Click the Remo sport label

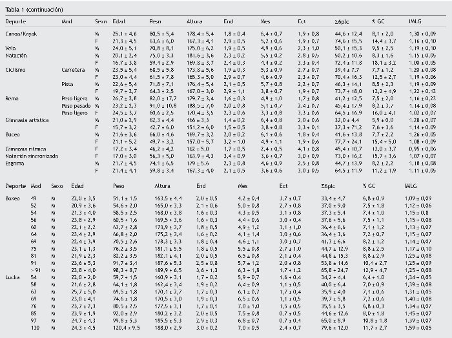12,98
